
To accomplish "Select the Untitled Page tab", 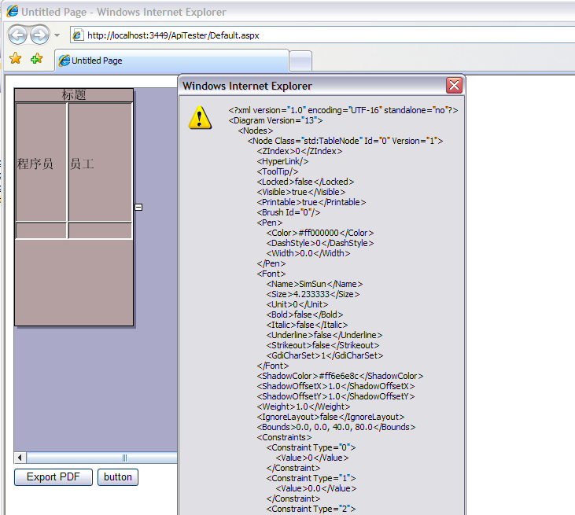I will coord(172,61).
